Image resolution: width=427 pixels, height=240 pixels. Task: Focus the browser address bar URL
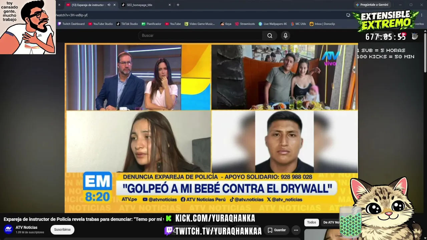(x=200, y=15)
